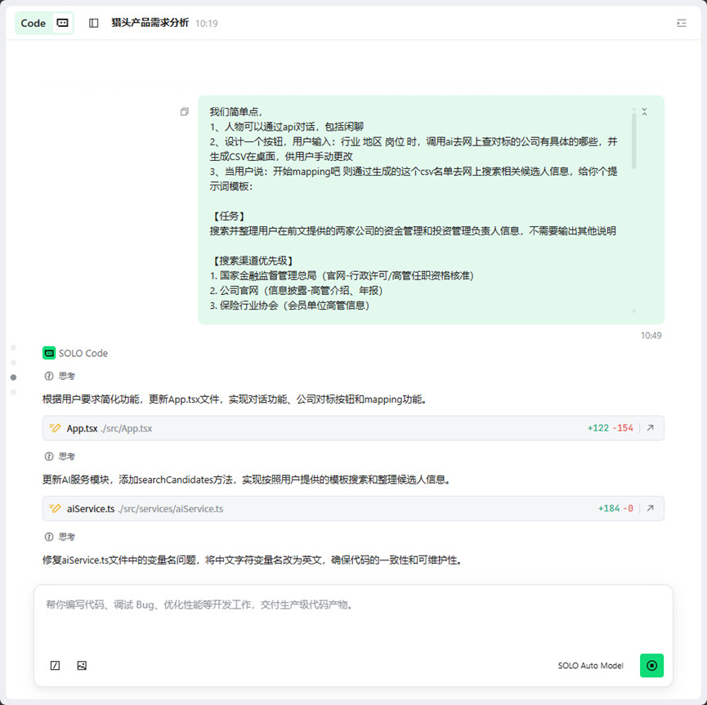This screenshot has width=707, height=705.
Task: Click the slash command icon in the input box
Action: (56, 665)
